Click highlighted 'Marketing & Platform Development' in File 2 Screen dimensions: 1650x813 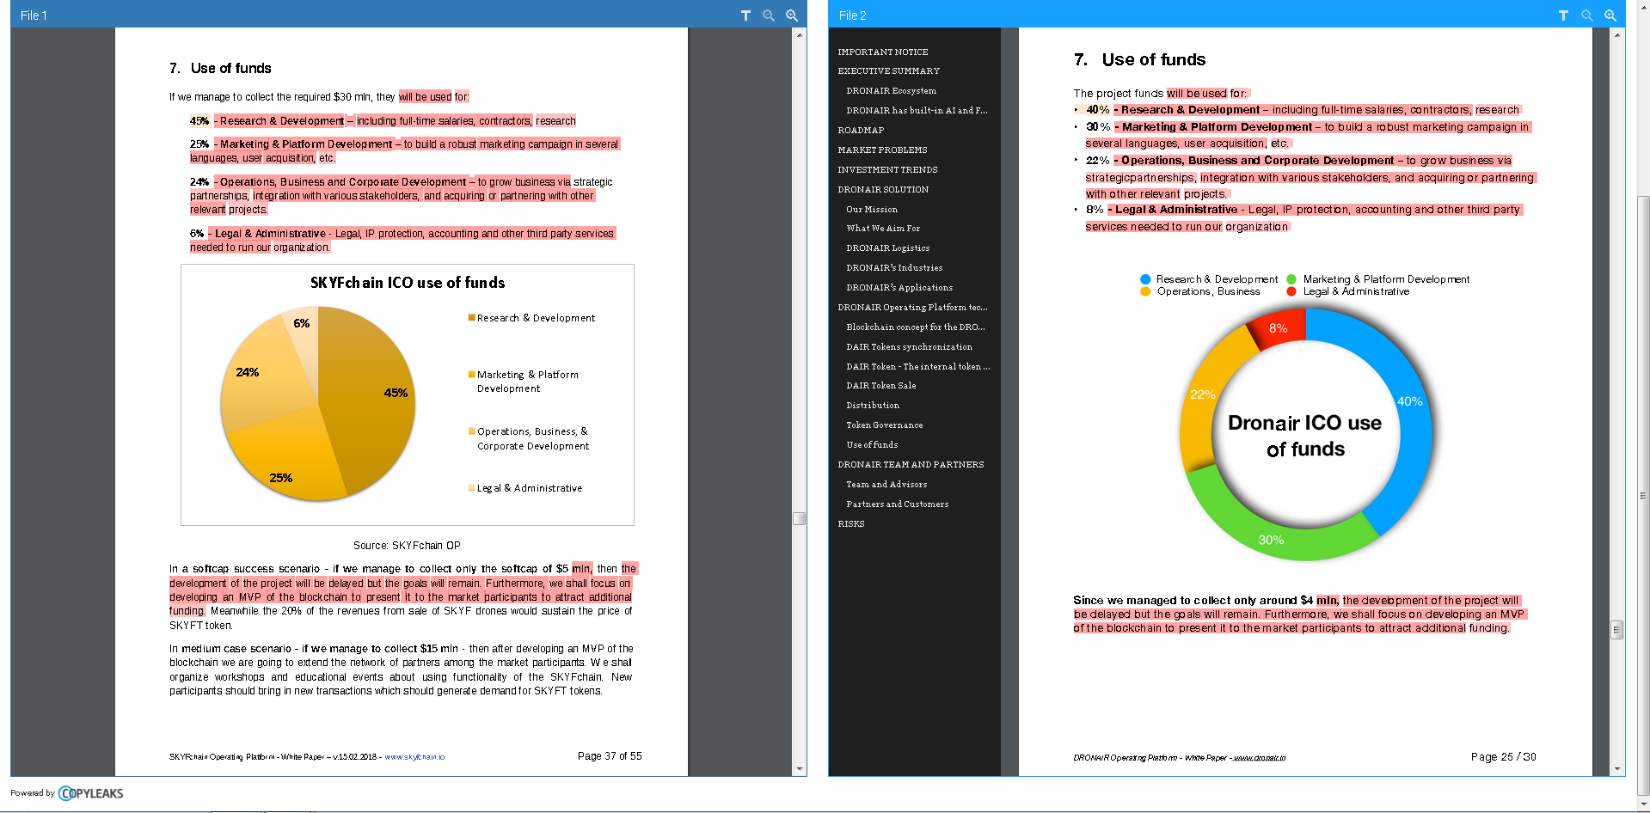click(1217, 127)
